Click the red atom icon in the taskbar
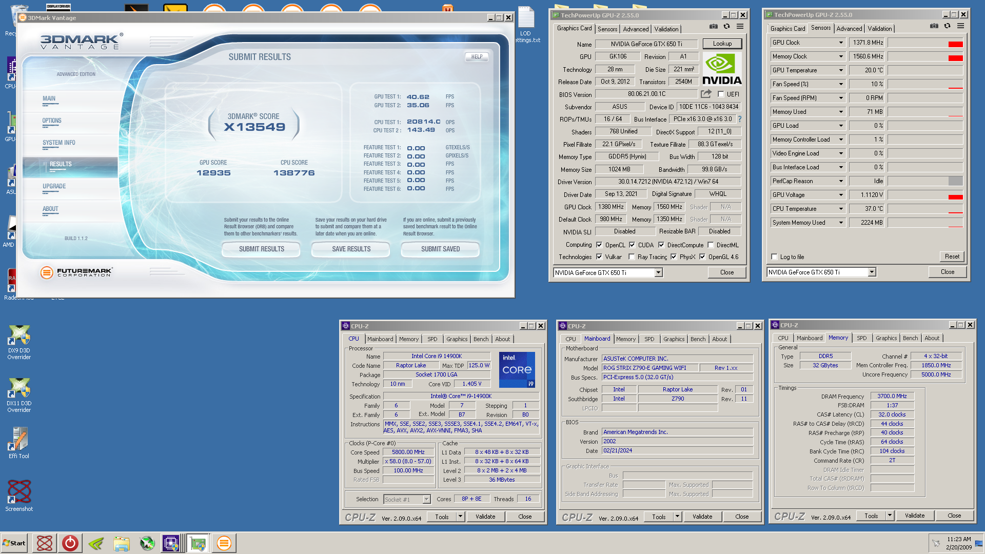 pyautogui.click(x=45, y=543)
